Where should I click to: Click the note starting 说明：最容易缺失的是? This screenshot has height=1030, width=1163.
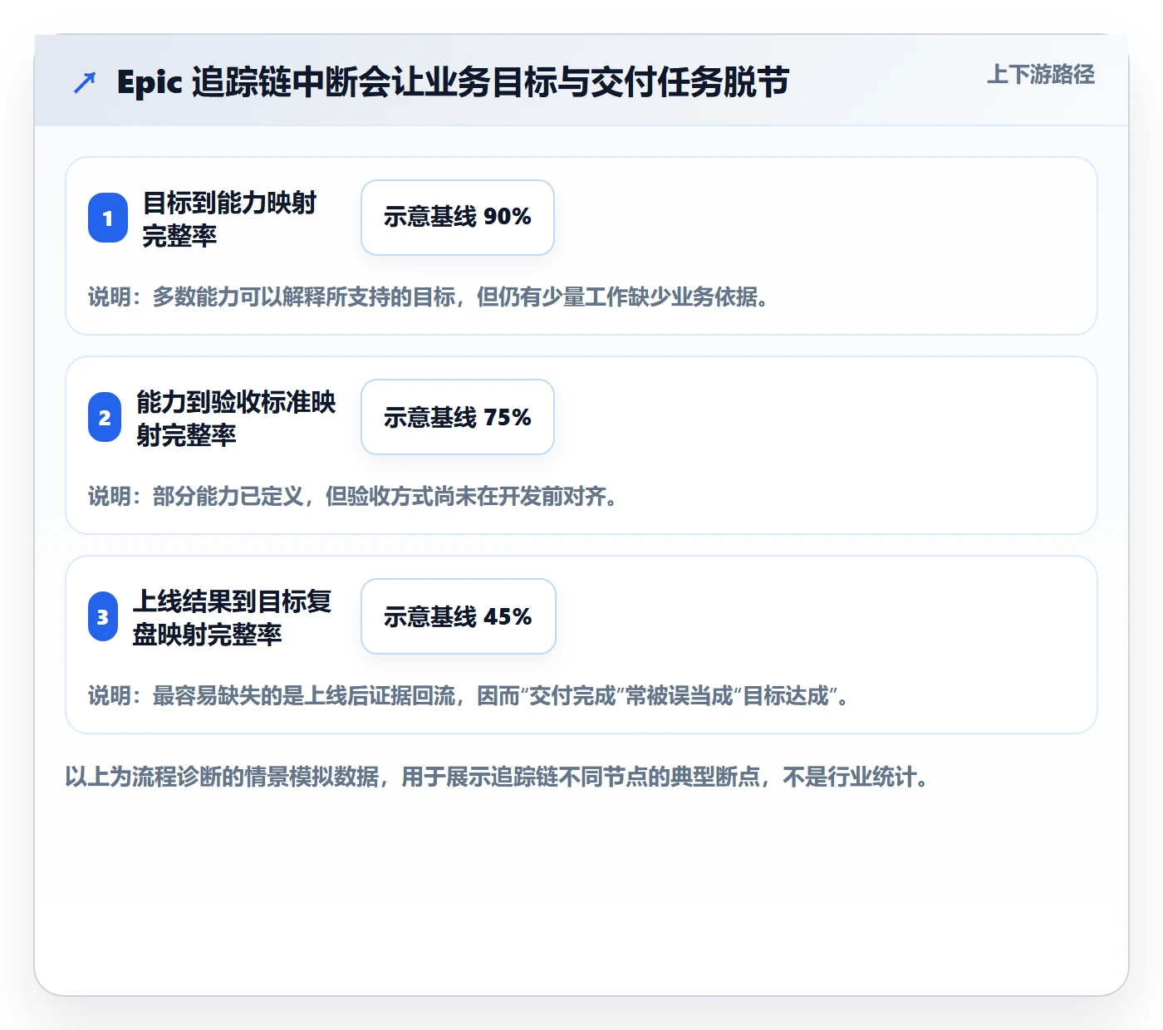470,695
